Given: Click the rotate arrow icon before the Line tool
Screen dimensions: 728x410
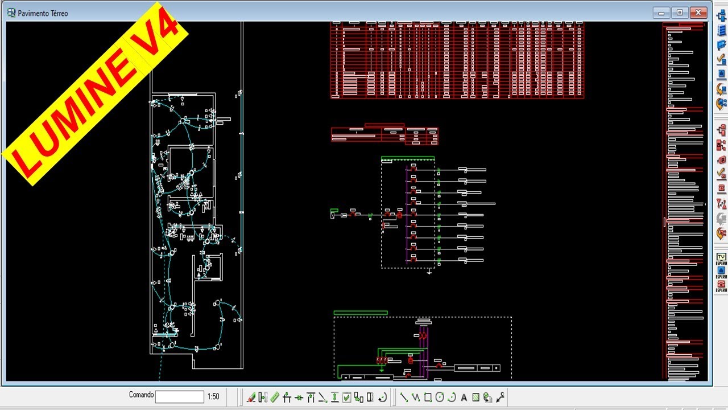Looking at the screenshot, I should tap(382, 397).
